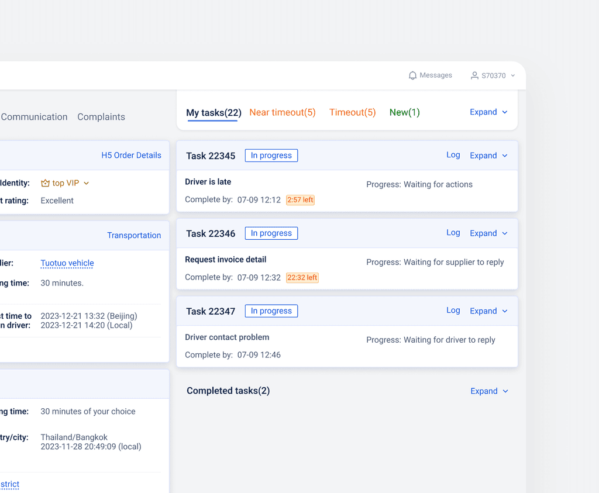Open the S70370 account dropdown arrow
Image resolution: width=599 pixels, height=493 pixels.
tap(512, 75)
